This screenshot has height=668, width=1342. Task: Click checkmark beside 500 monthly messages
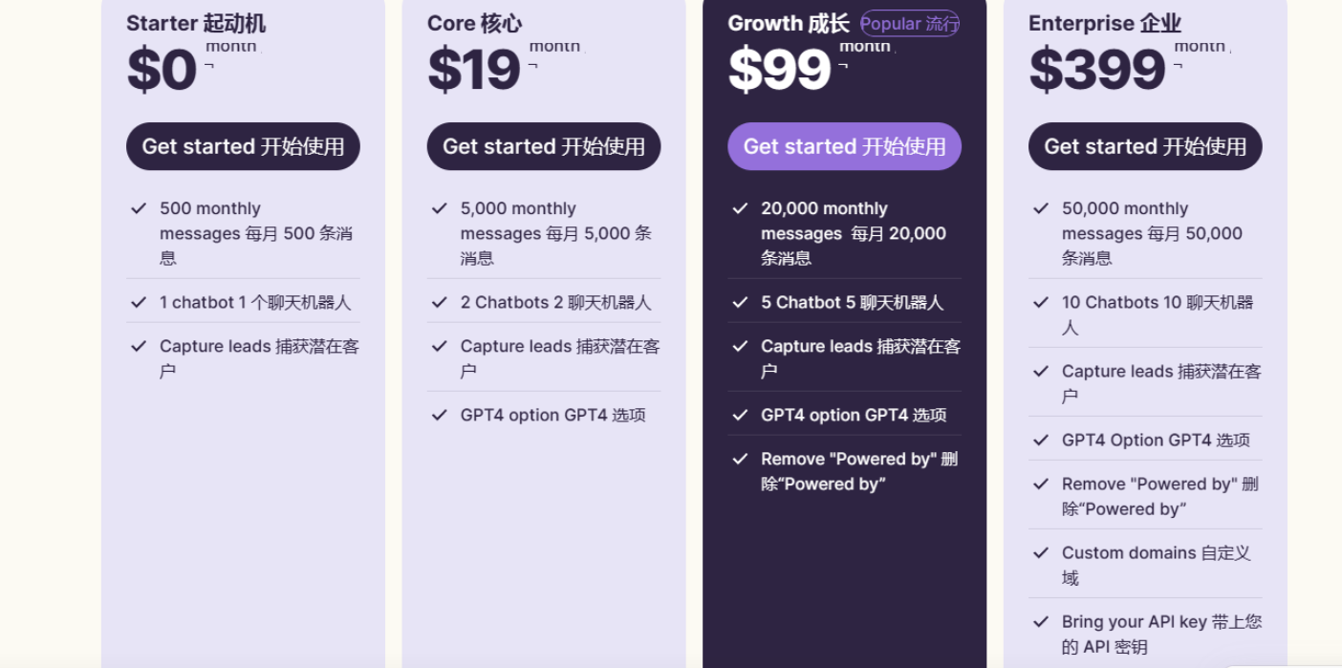(x=139, y=208)
